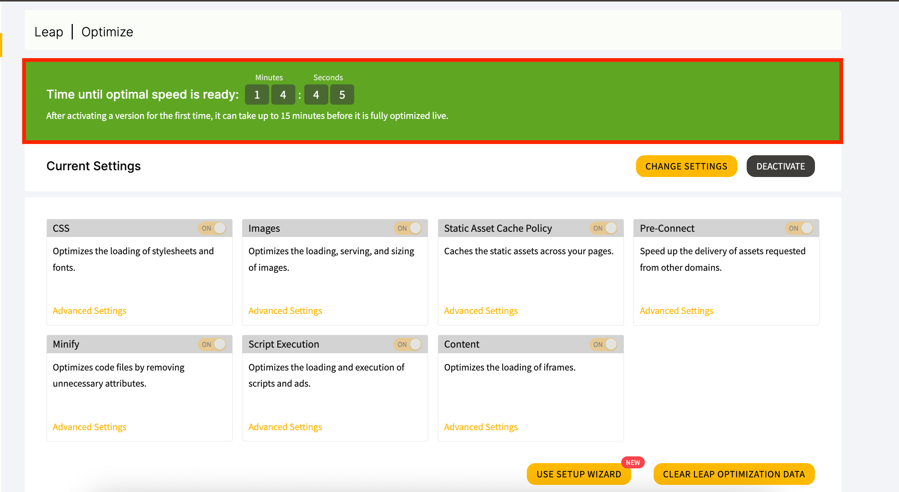Image resolution: width=899 pixels, height=492 pixels.
Task: Click the red NEW badge
Action: pyautogui.click(x=633, y=462)
